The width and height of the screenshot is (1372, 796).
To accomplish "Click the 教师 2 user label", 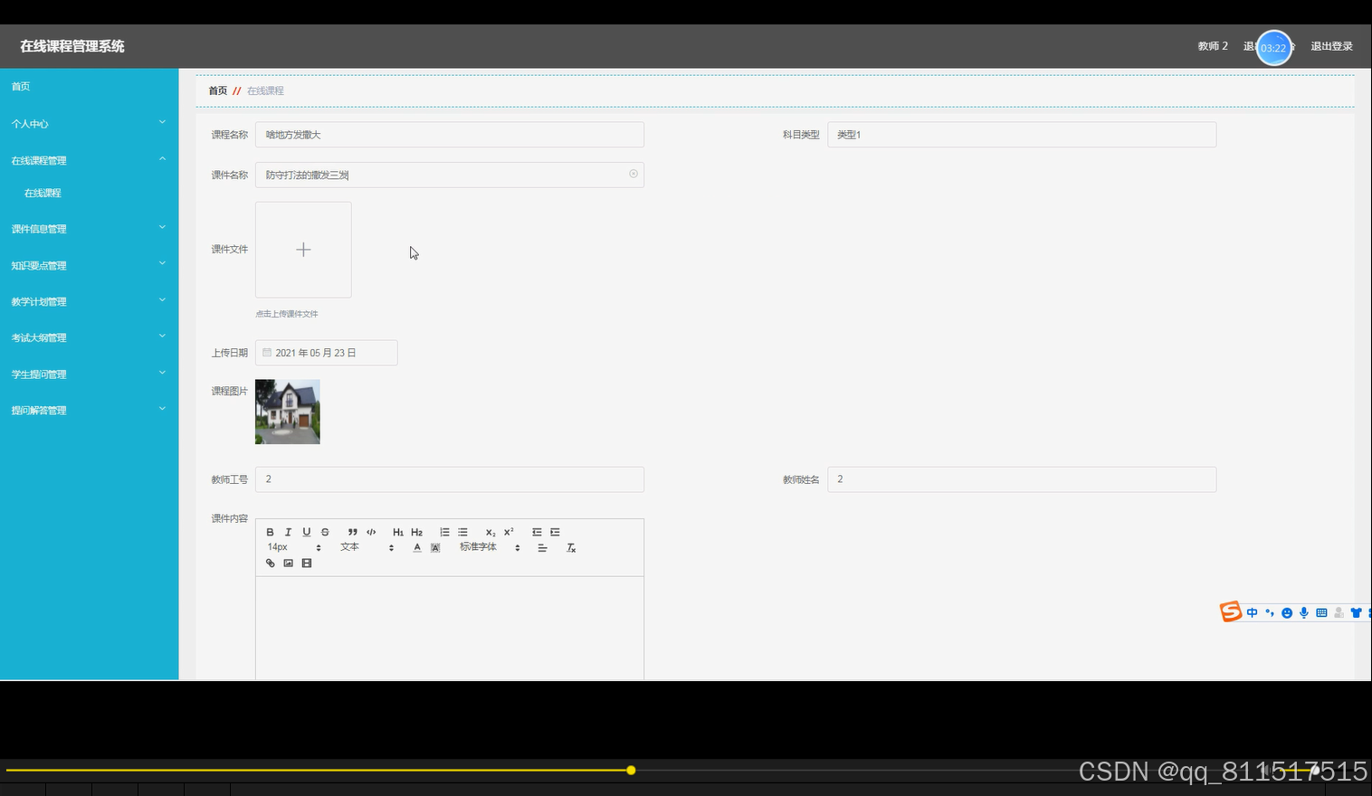I will click(1213, 46).
